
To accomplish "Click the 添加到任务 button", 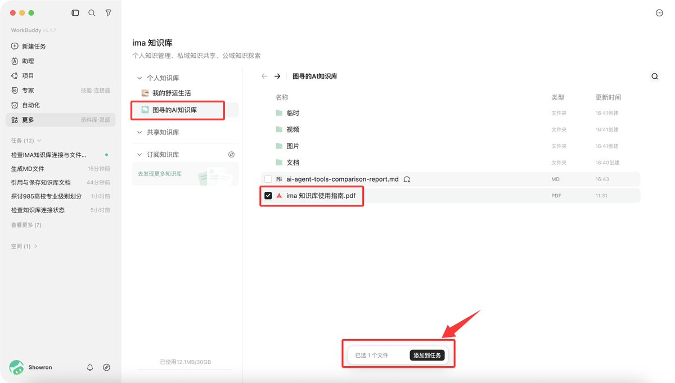I will 427,355.
